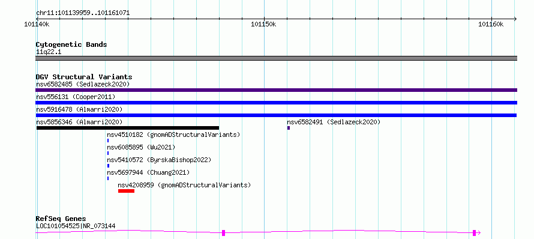Click the nsv6582485 (Sedlazeck2020) label

click(83, 84)
